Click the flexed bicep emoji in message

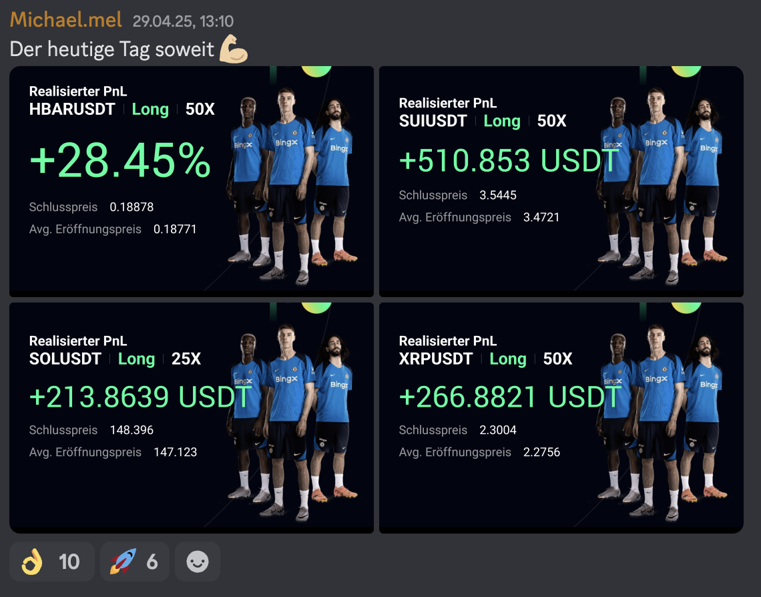click(234, 49)
